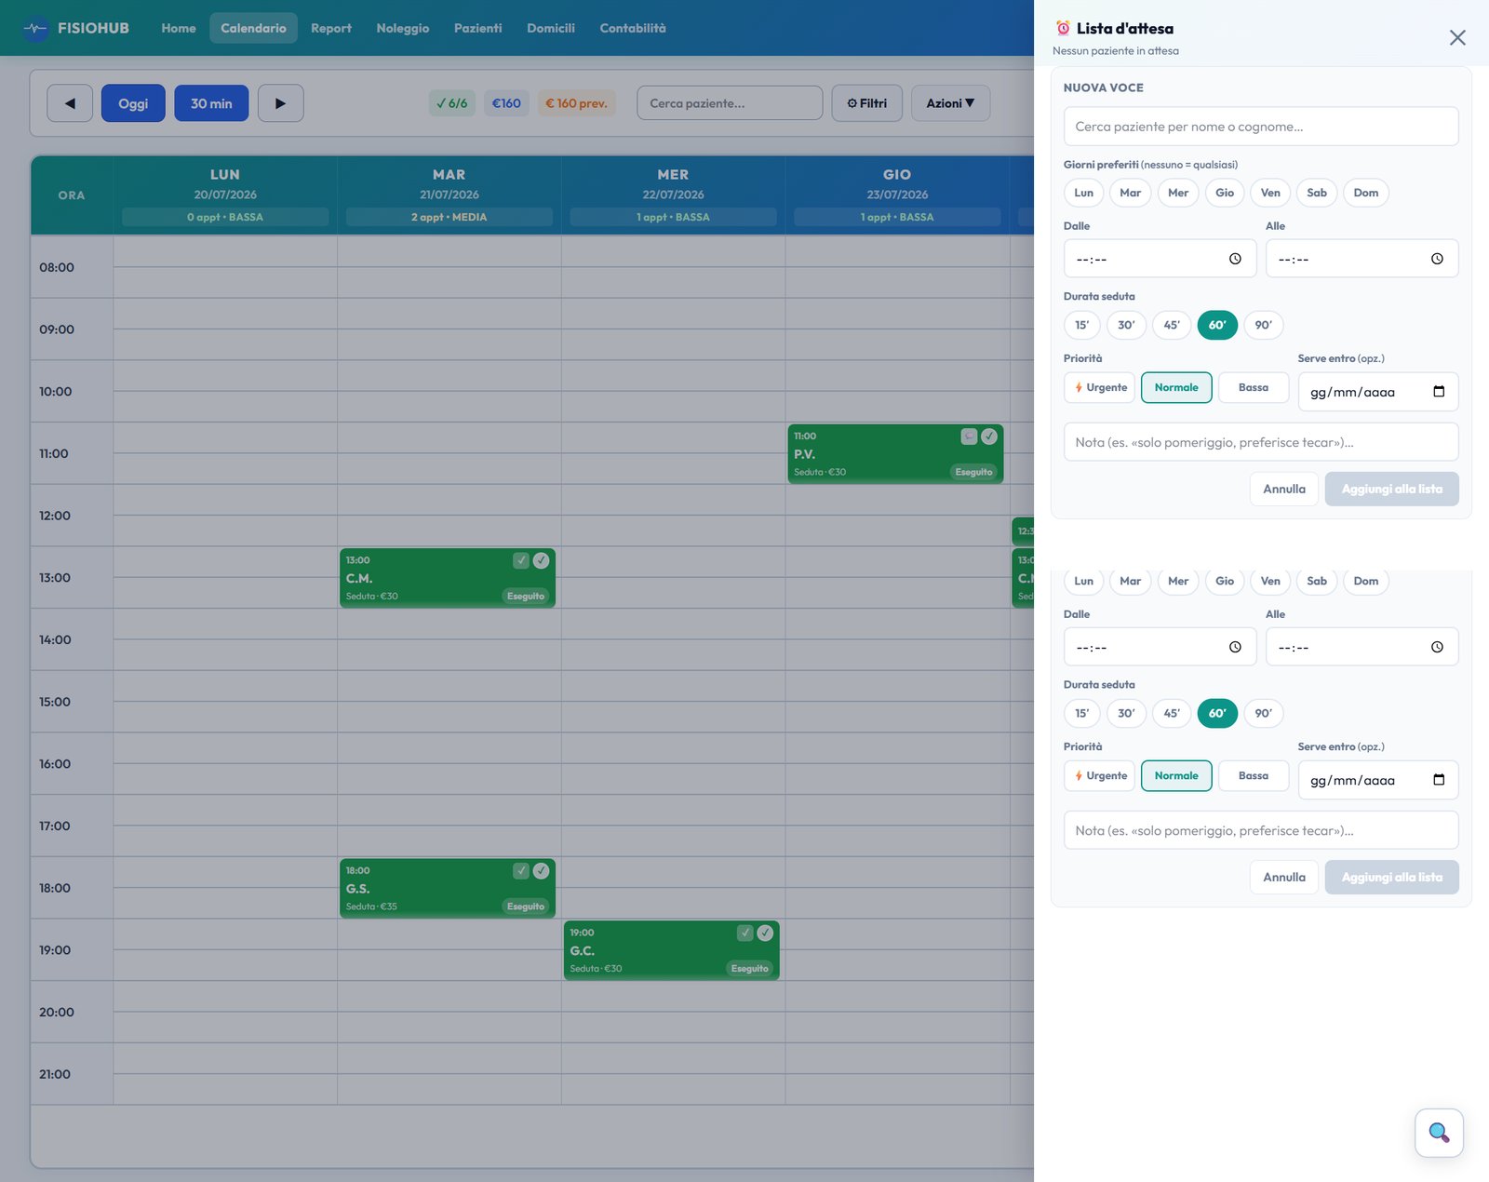
Task: Toggle Ven day chip in upper form
Action: [x=1270, y=193]
